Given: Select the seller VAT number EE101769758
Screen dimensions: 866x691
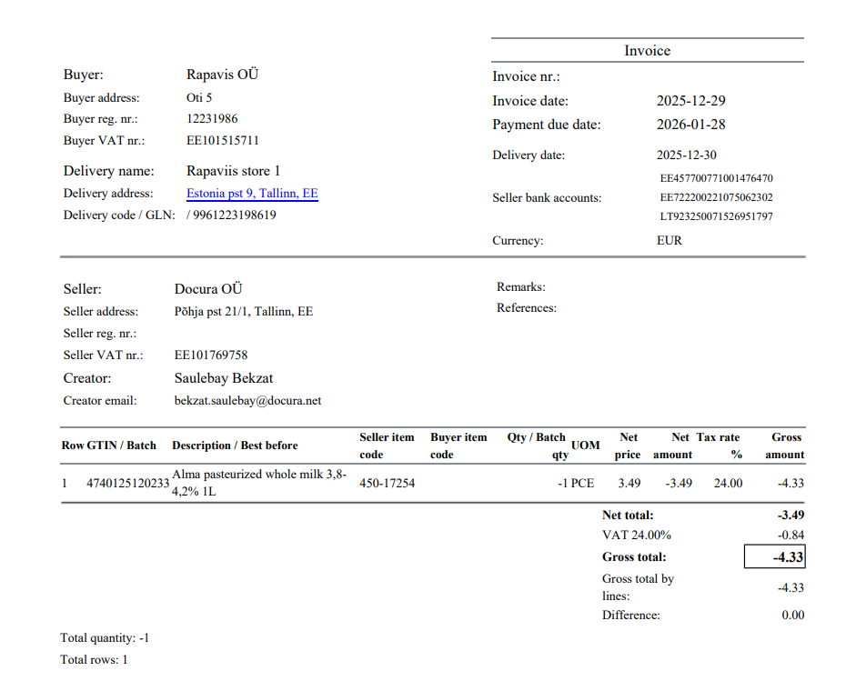Looking at the screenshot, I should click(211, 356).
